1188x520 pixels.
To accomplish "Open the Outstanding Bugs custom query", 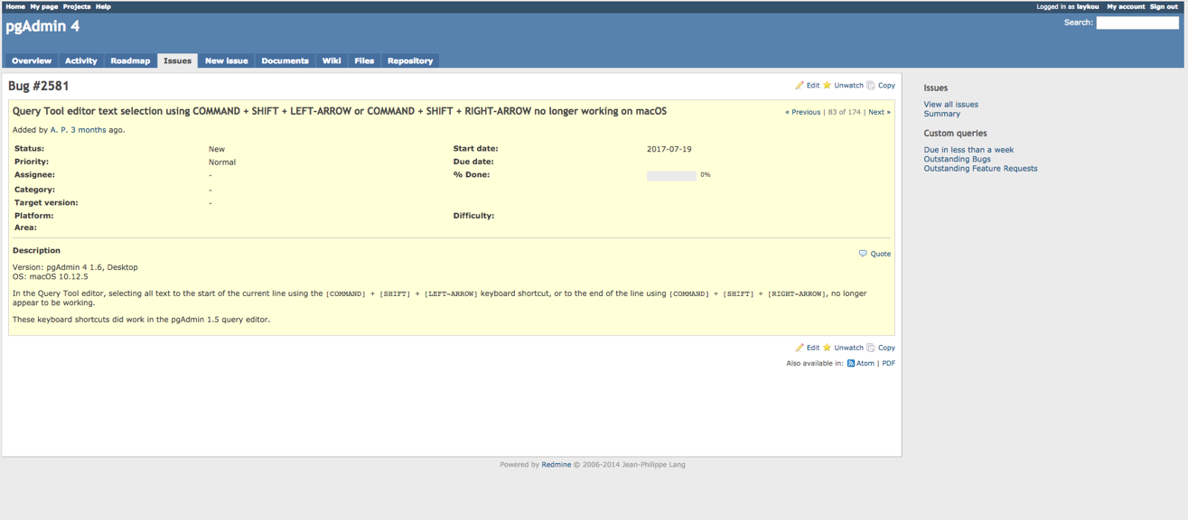I will (957, 159).
